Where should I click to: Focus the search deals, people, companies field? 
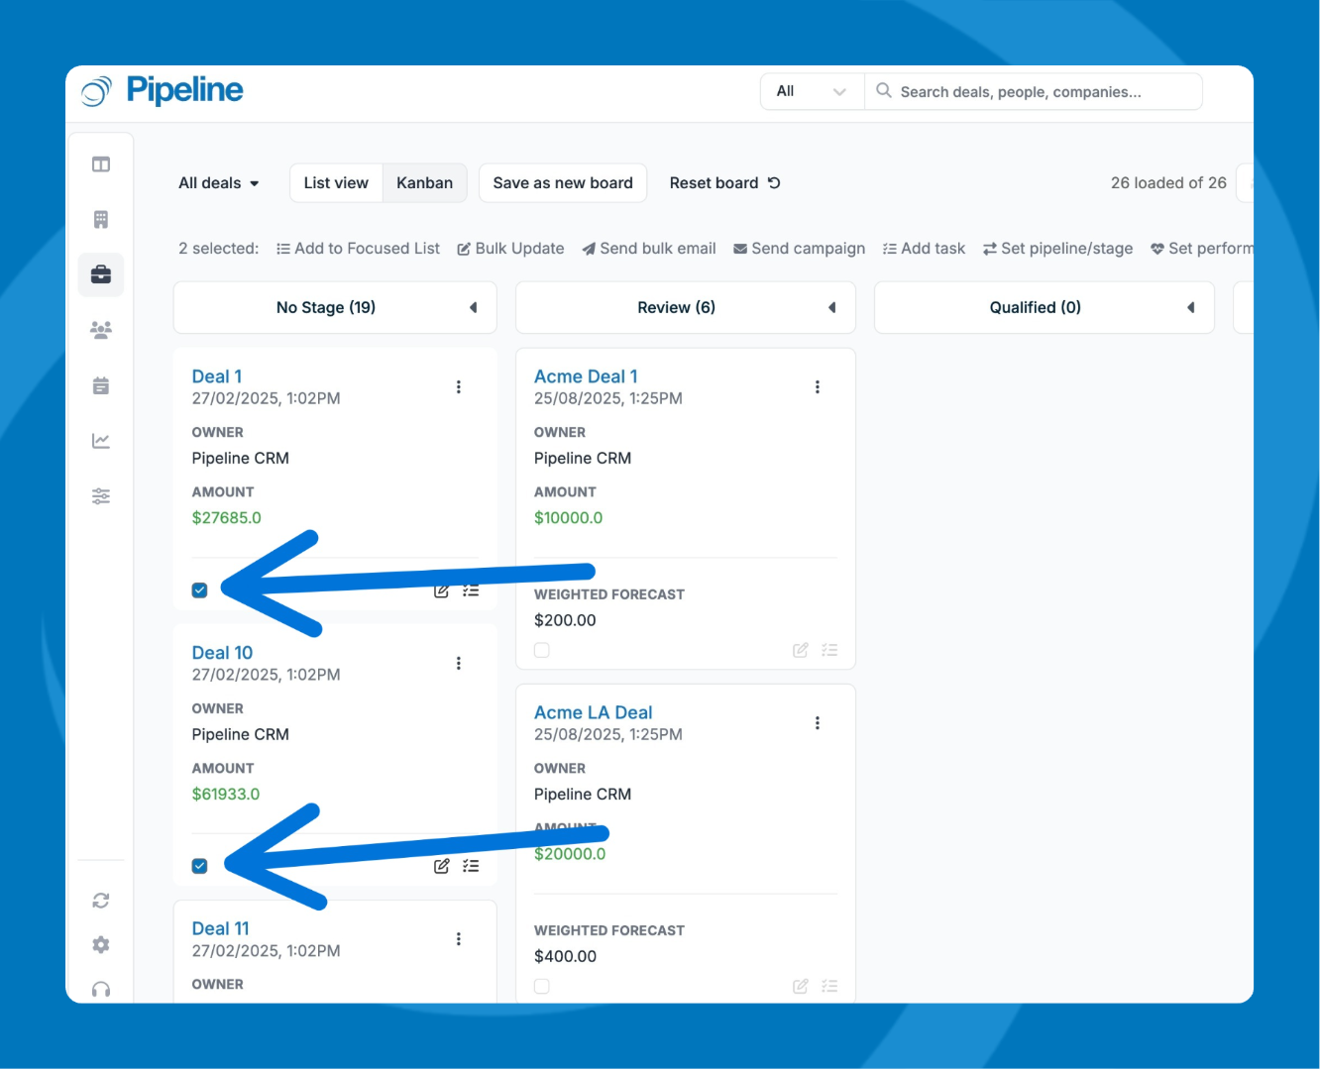coord(1034,91)
